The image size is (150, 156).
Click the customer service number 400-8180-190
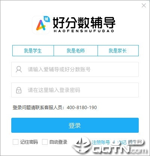pos(82,108)
